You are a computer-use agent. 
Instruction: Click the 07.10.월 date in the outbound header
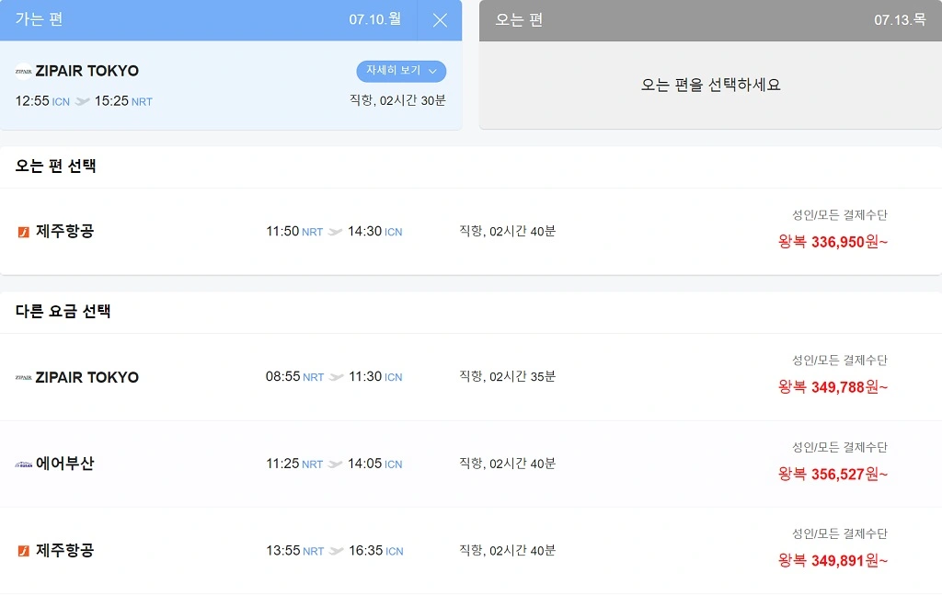[x=374, y=19]
